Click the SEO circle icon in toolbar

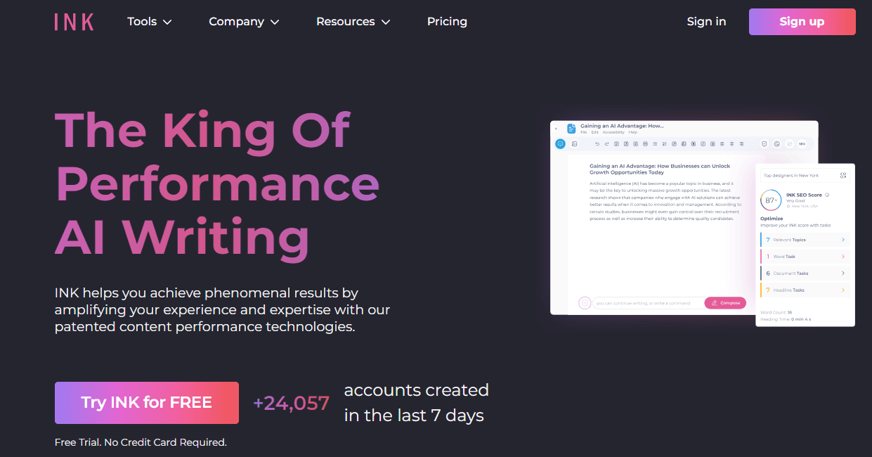coord(802,143)
